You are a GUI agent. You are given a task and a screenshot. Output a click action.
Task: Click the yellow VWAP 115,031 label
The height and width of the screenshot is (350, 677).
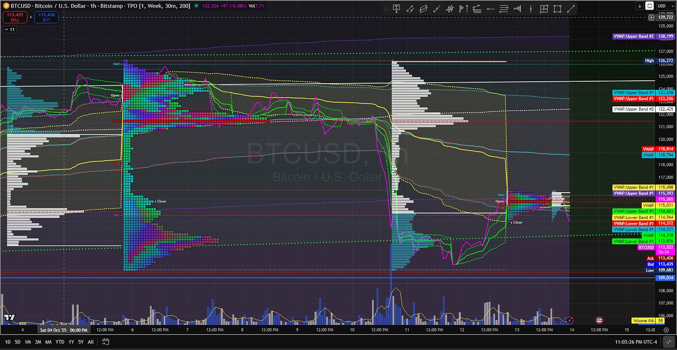pyautogui.click(x=658, y=205)
